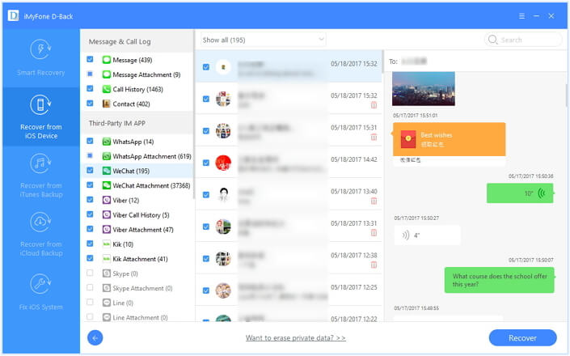This screenshot has width=570, height=356.
Task: Click the trash icon on 12:38 conversation
Action: click(x=374, y=265)
